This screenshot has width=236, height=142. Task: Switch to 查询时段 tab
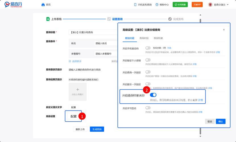click(144, 38)
